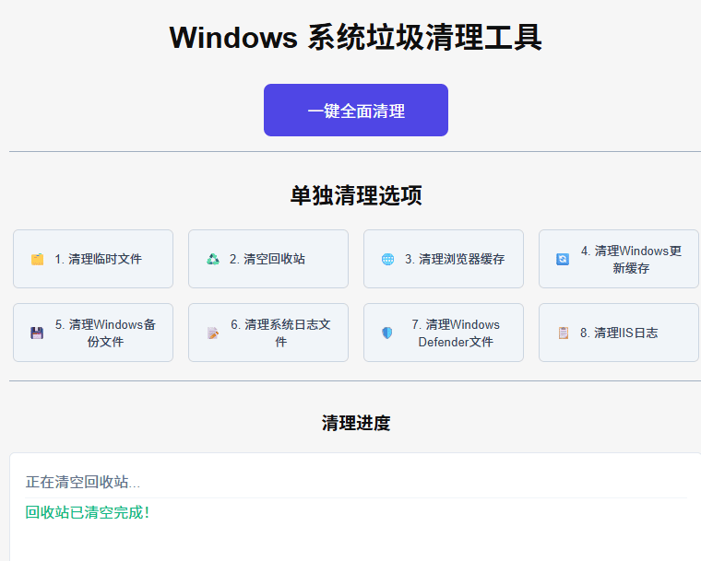Choose 2. 清空回收站 option

tap(268, 259)
